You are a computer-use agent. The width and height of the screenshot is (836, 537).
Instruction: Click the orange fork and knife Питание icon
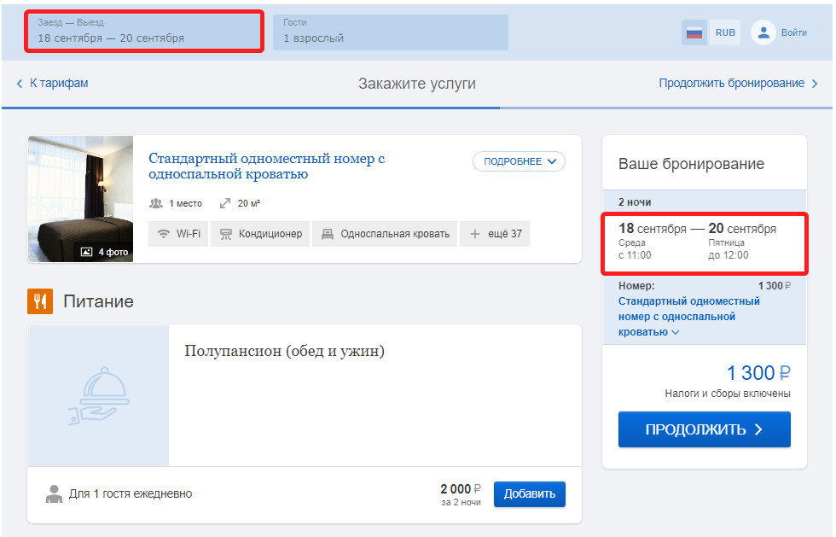pyautogui.click(x=40, y=301)
